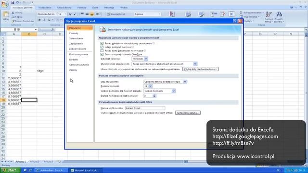Apply bold formatting in the ribbon

point(39,20)
